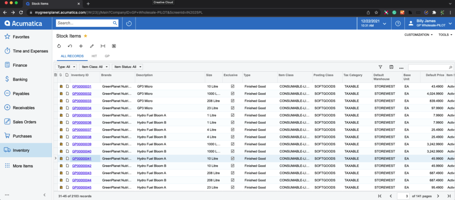
Task: Switch to the All Records tab
Action: [72, 56]
